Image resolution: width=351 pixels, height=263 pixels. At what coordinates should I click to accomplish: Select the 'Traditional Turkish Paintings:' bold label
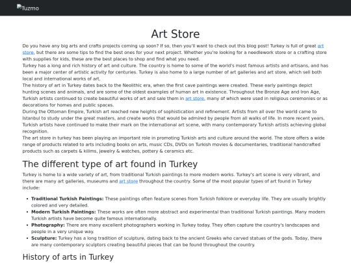point(68,199)
